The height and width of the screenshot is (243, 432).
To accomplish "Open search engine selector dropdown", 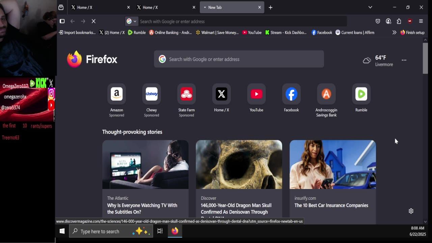I will pyautogui.click(x=132, y=21).
